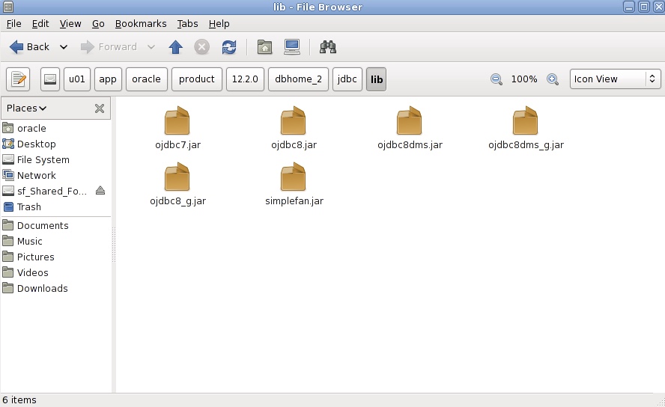
Task: Navigate to oracle in path bar
Action: click(x=146, y=79)
